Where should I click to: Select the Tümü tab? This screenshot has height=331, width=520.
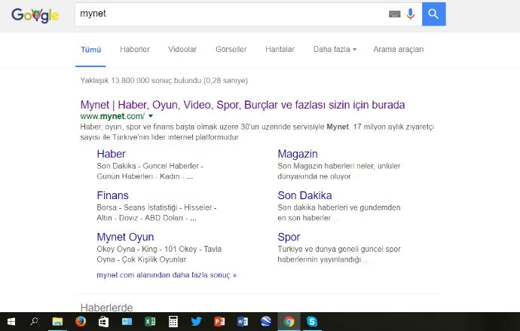(x=91, y=50)
